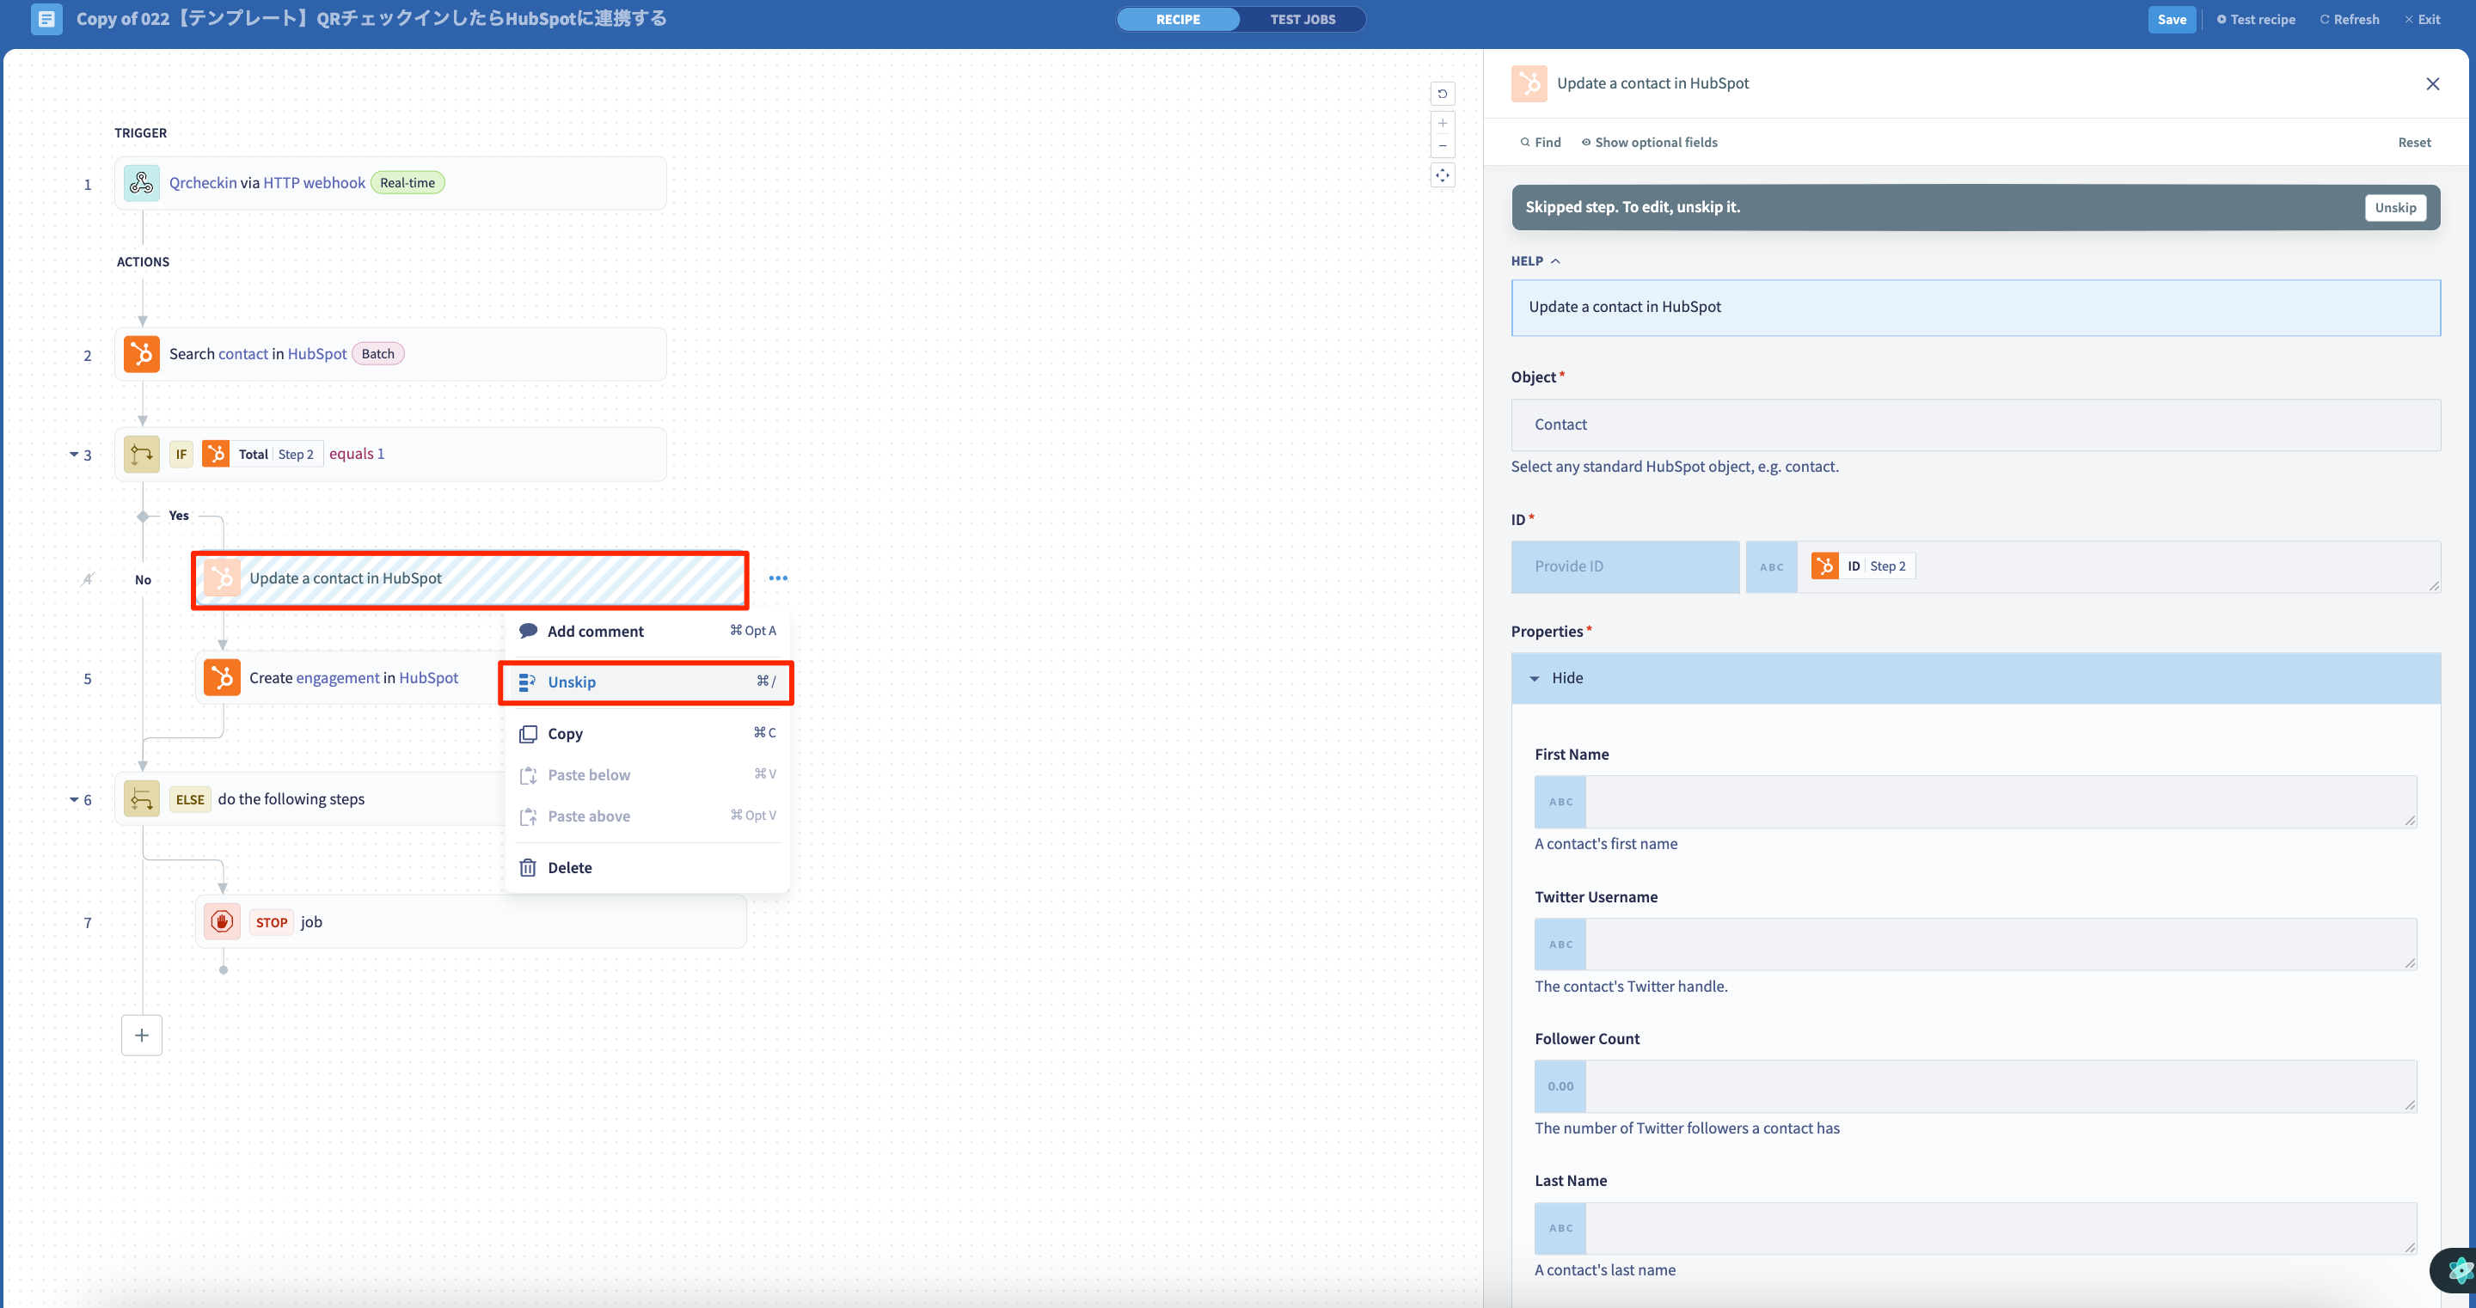Image resolution: width=2476 pixels, height=1308 pixels.
Task: Select Delete from the context menu
Action: 647,868
